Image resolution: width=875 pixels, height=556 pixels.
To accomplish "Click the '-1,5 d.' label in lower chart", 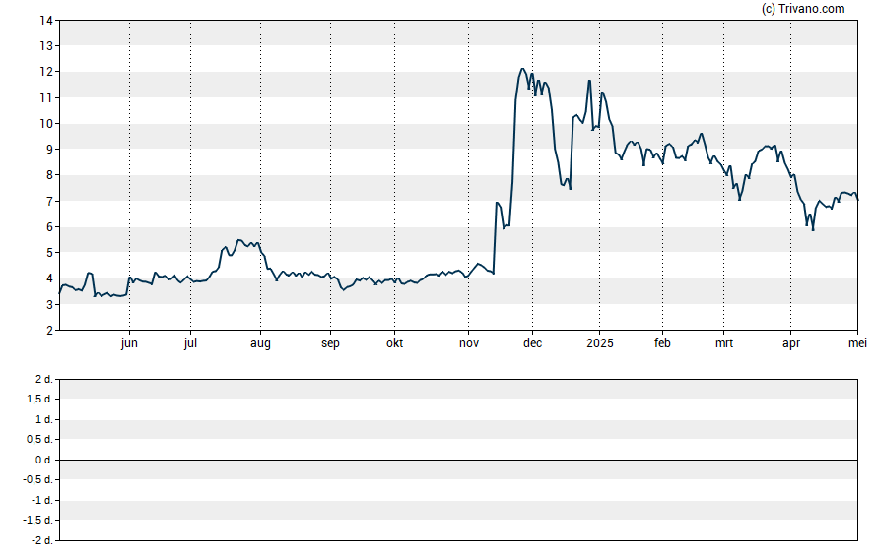I will click(x=38, y=521).
